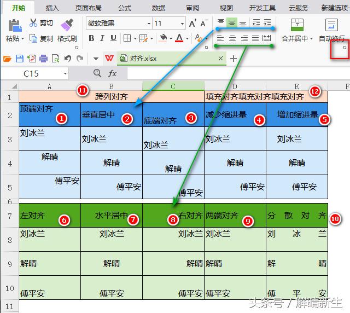Viewport: 350px width, 313px height.
Task: Click the align right icon
Action: [x=244, y=38]
